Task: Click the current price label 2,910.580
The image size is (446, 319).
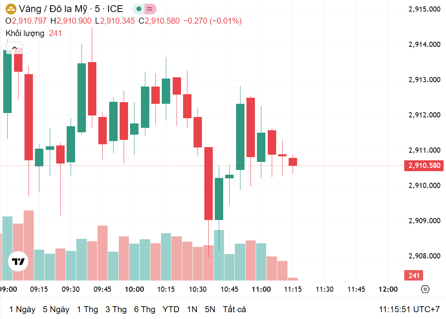Action: [424, 166]
